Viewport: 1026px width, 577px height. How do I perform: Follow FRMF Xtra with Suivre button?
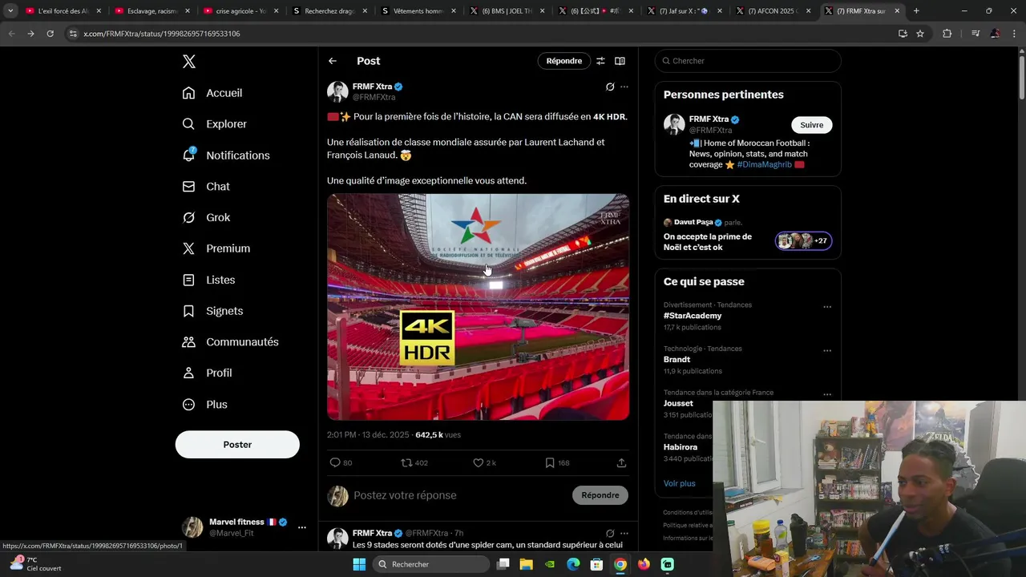pyautogui.click(x=811, y=125)
